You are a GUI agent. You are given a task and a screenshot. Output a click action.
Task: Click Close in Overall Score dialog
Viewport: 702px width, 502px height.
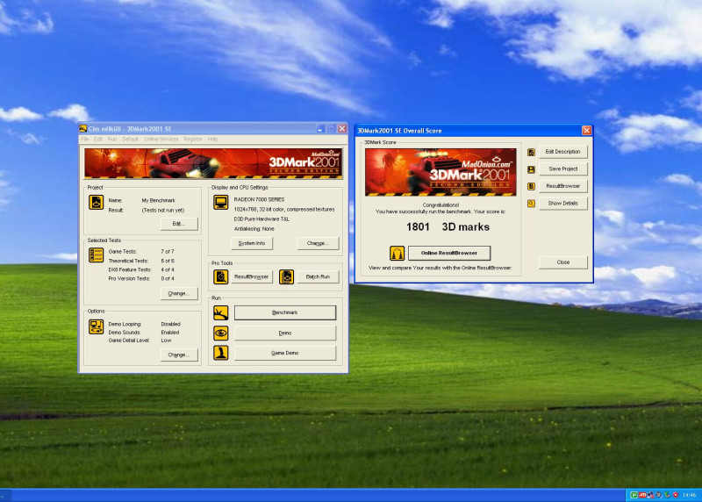pos(562,262)
